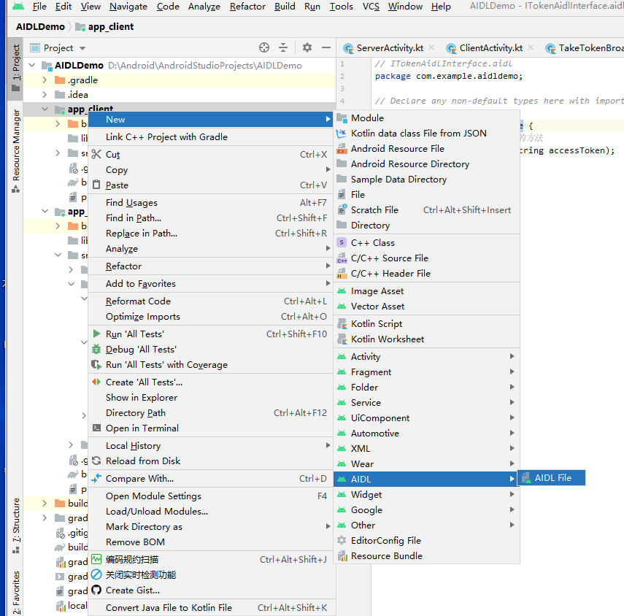The image size is (624, 616).
Task: Click the GitHub icon beside Create Gist
Action: pyautogui.click(x=96, y=590)
